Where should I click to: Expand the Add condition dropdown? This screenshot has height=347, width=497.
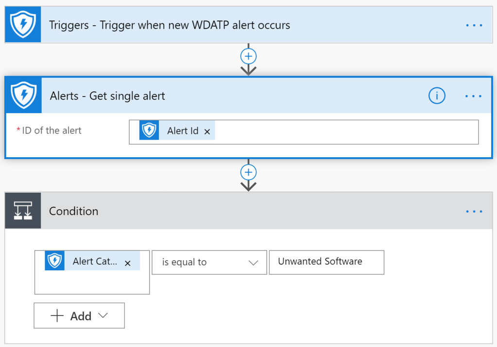79,316
